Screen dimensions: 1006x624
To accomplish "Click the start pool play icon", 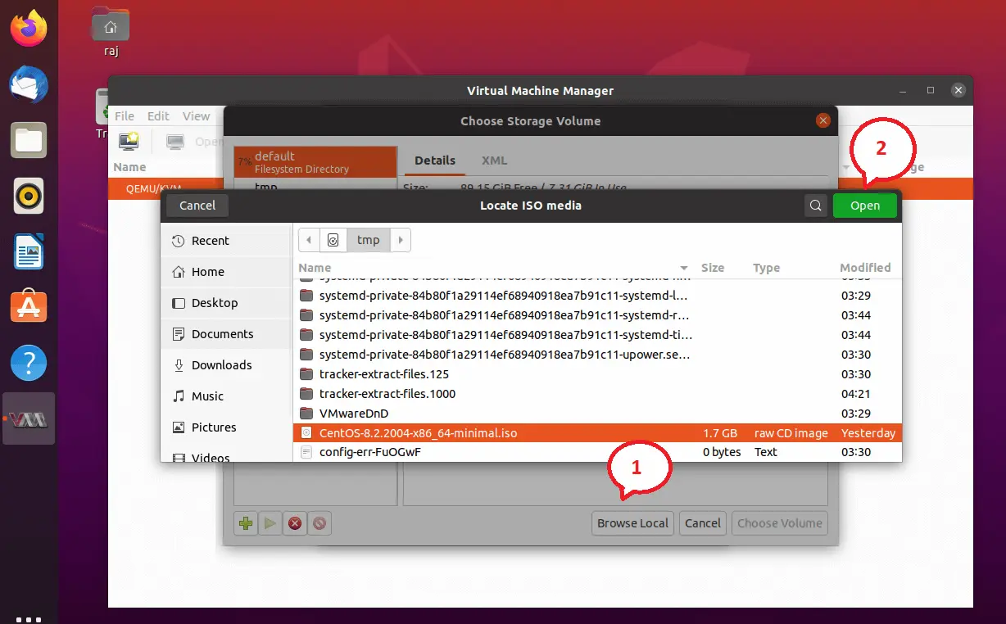I will point(270,523).
